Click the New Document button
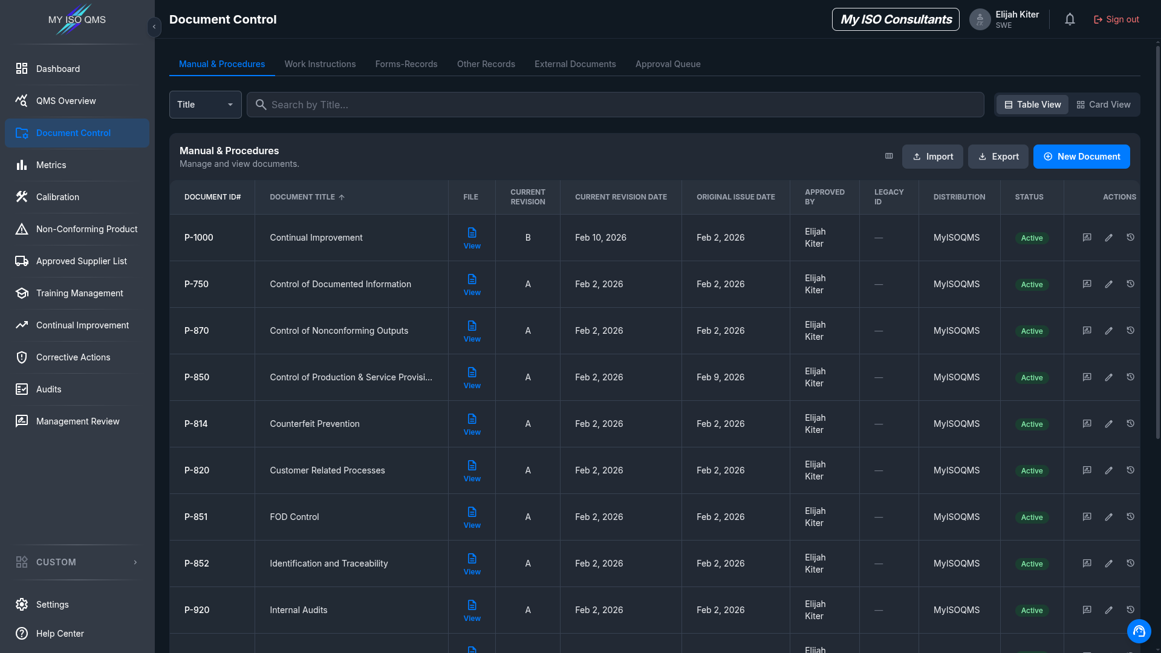 (x=1081, y=157)
